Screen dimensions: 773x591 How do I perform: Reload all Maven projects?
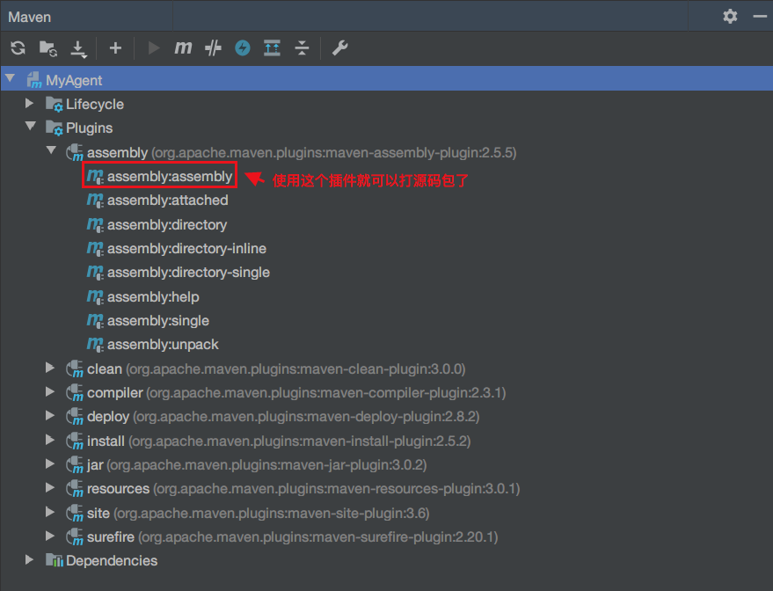(x=18, y=47)
